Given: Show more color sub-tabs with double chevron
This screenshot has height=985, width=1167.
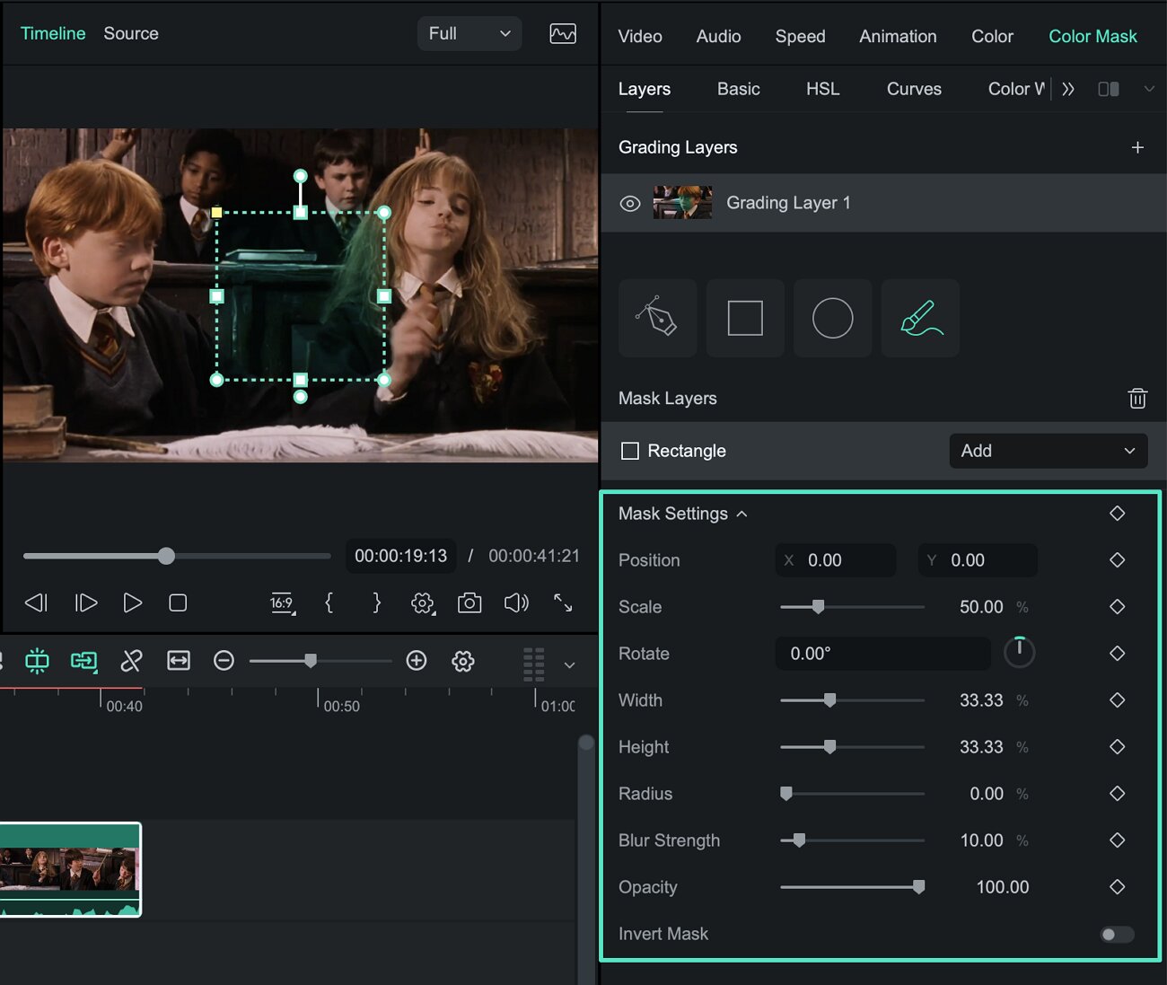Looking at the screenshot, I should pos(1068,89).
